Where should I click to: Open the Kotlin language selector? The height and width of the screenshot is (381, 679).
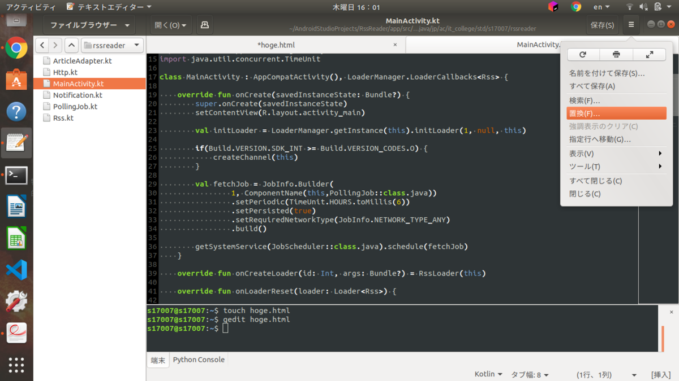click(488, 374)
